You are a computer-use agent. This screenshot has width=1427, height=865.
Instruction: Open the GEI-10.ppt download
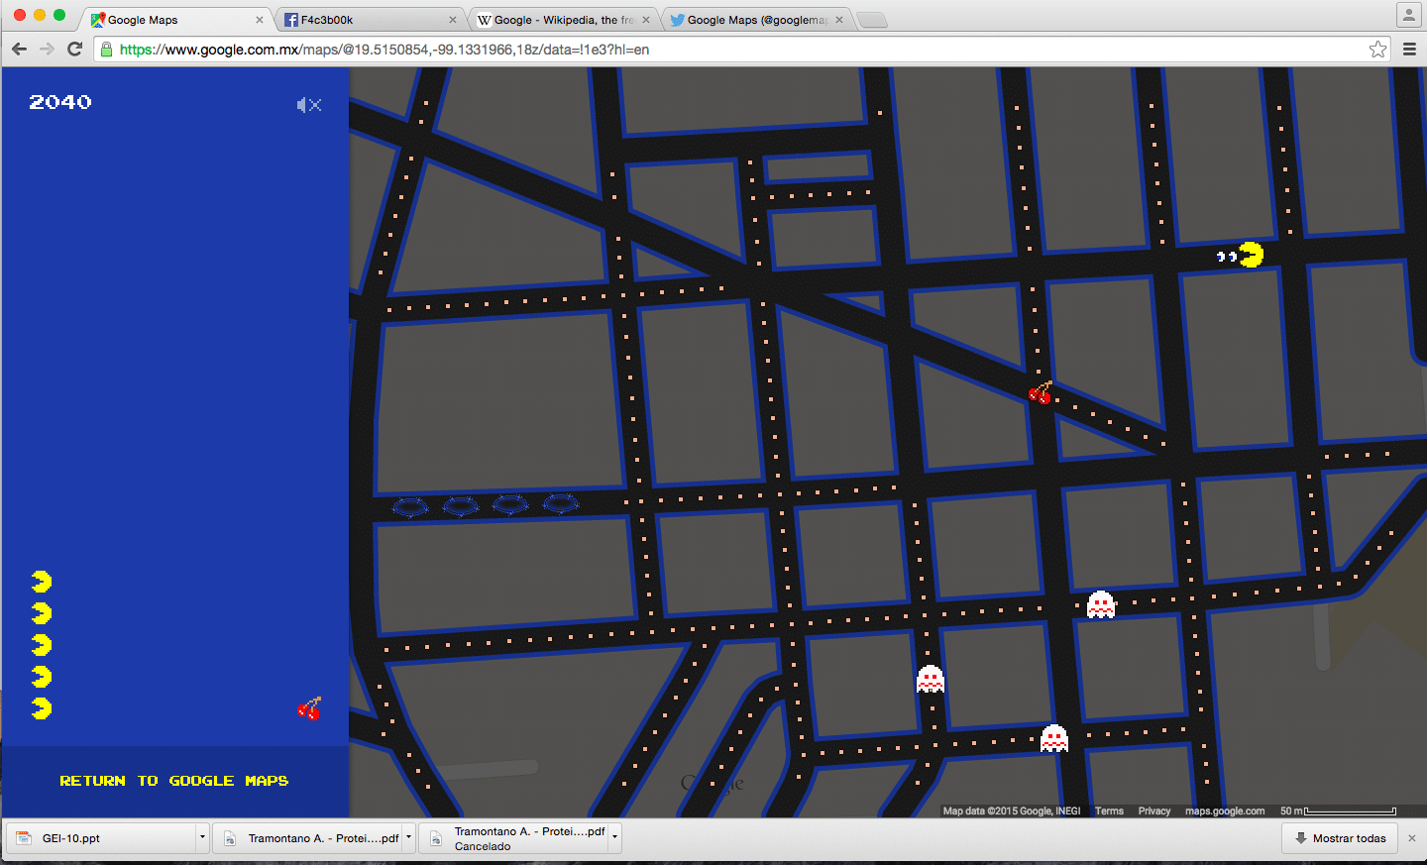point(102,838)
